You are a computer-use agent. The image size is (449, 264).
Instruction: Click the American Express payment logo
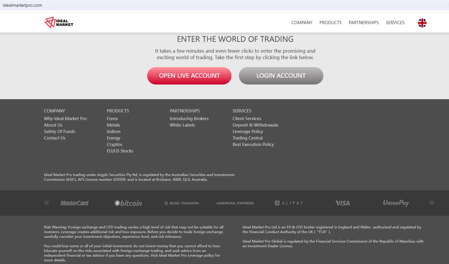coord(235,203)
